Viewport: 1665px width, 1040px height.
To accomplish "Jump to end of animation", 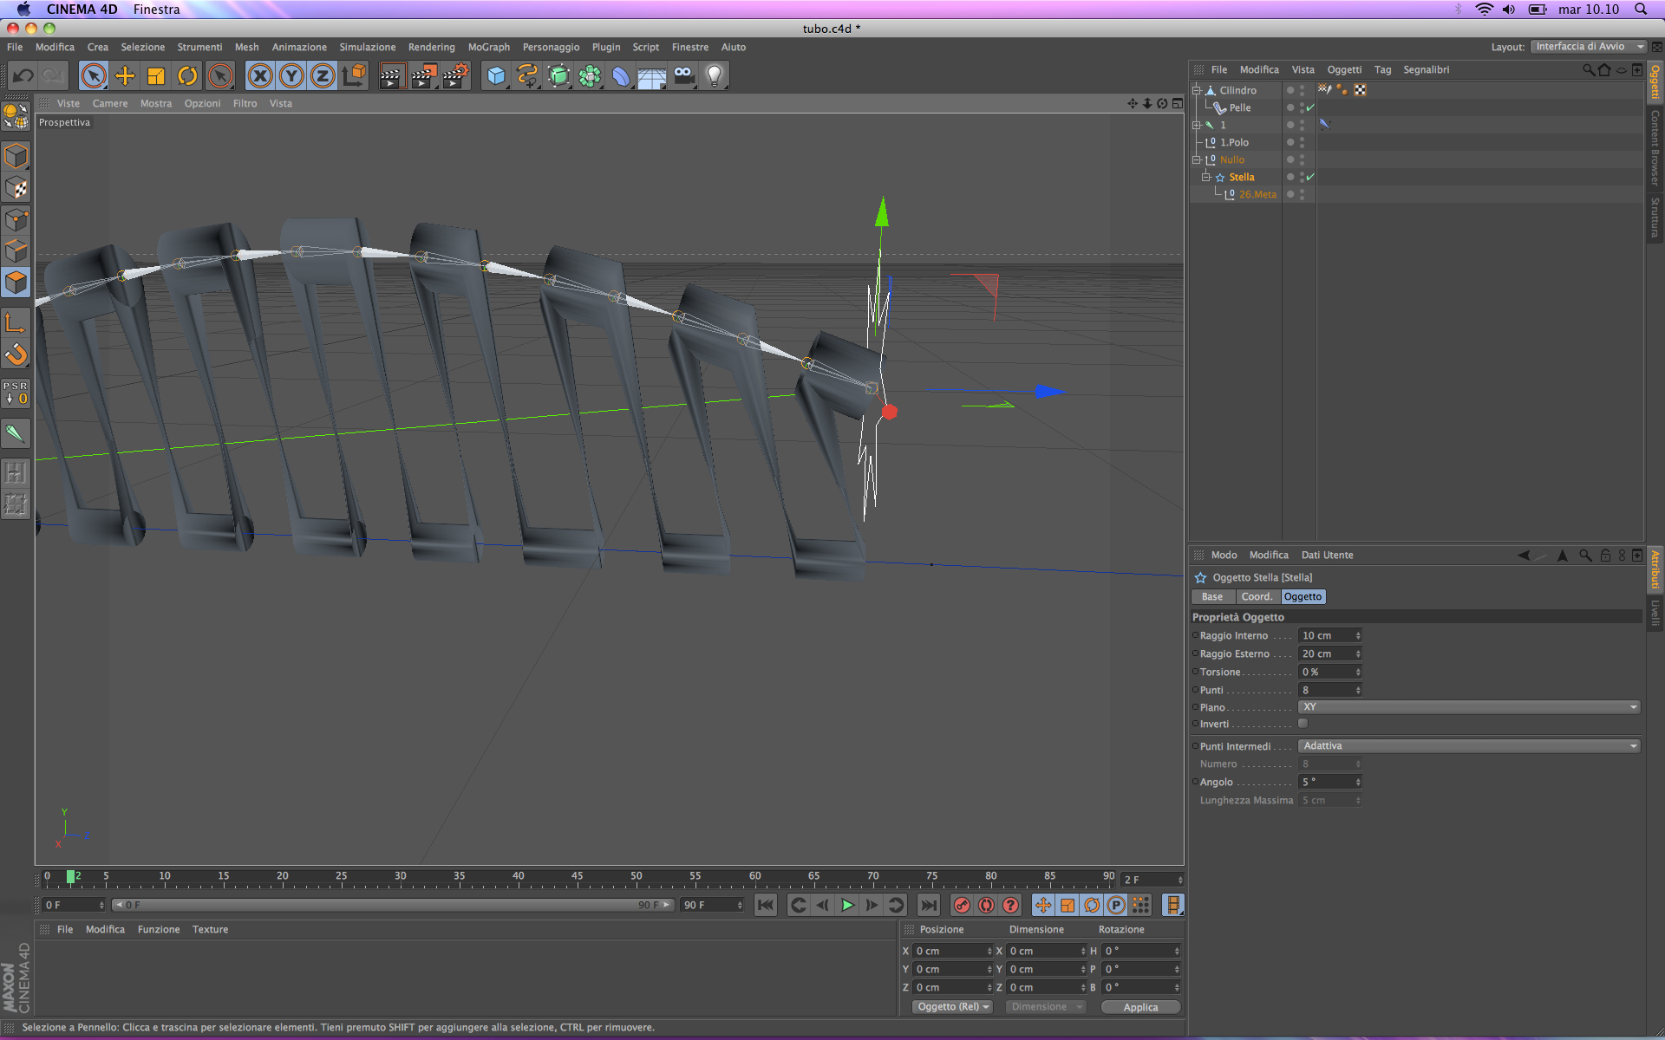I will (928, 905).
